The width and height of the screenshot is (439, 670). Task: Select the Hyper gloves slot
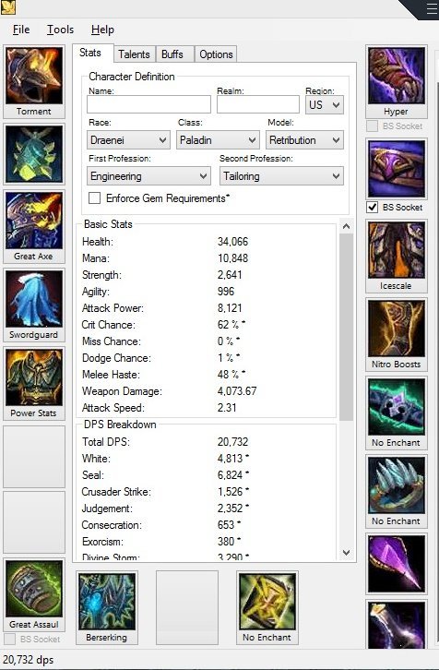click(x=397, y=81)
